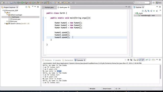Screen dimensions: 163x92
Task: Click the Search toolbar icon
Action: coord(40,3)
